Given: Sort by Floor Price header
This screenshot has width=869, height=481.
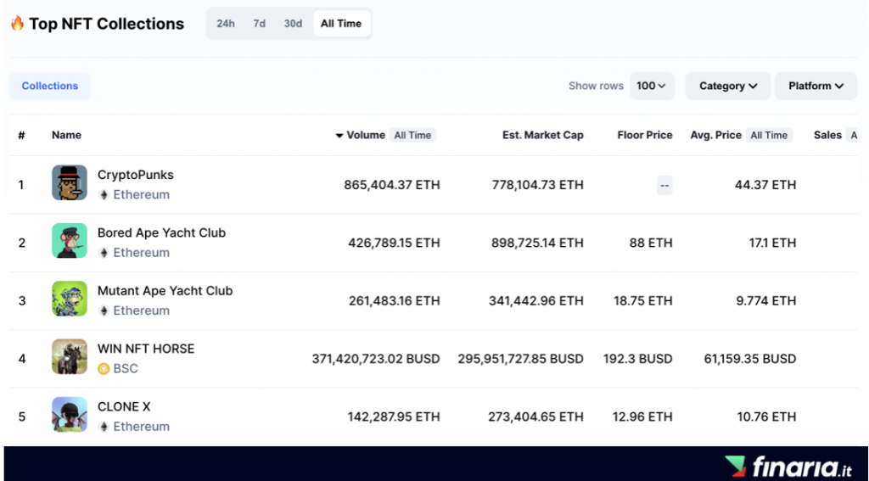Looking at the screenshot, I should [x=645, y=135].
